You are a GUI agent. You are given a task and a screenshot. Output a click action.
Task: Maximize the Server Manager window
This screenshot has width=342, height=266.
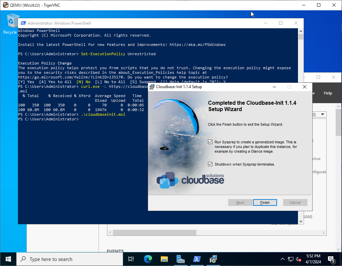[318, 77]
